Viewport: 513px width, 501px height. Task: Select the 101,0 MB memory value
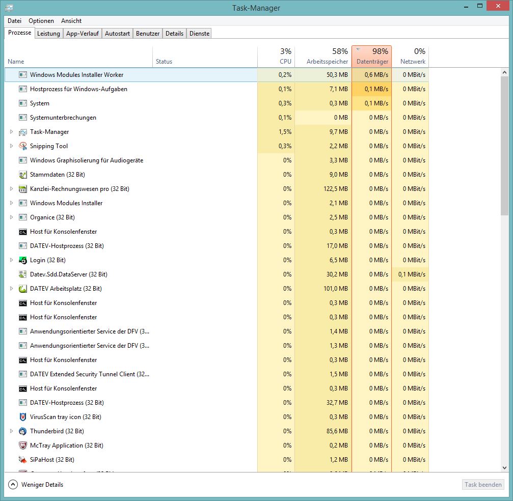(336, 289)
